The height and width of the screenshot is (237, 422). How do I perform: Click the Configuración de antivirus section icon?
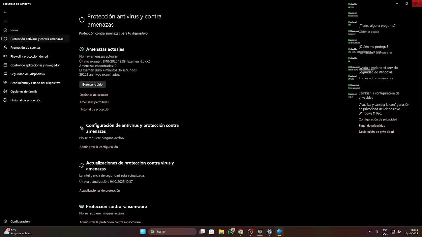[81, 128]
